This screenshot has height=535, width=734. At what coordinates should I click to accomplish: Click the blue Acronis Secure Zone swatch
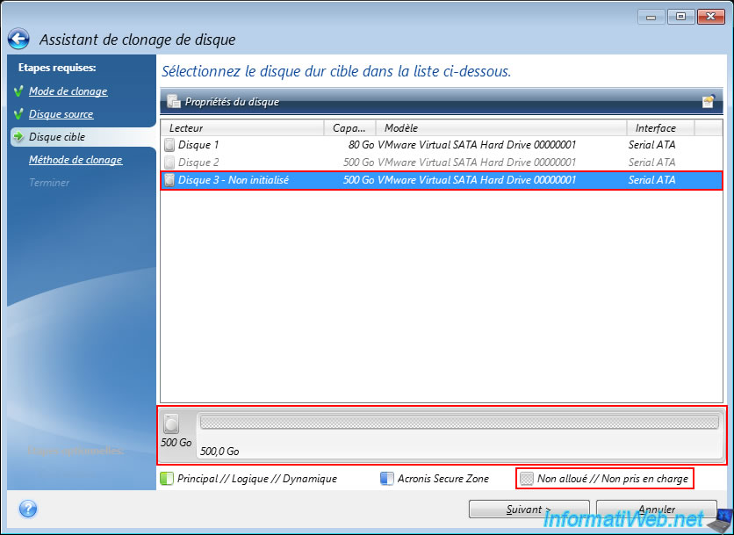pos(386,479)
